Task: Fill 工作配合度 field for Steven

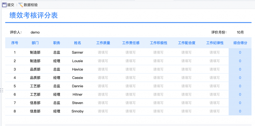Action: click(186, 103)
